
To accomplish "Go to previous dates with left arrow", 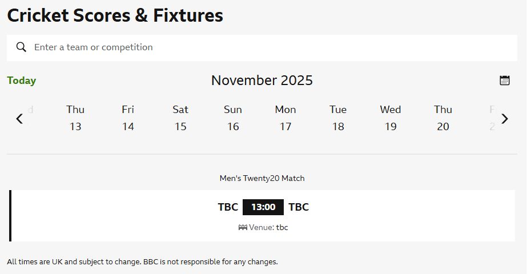I will 19,119.
